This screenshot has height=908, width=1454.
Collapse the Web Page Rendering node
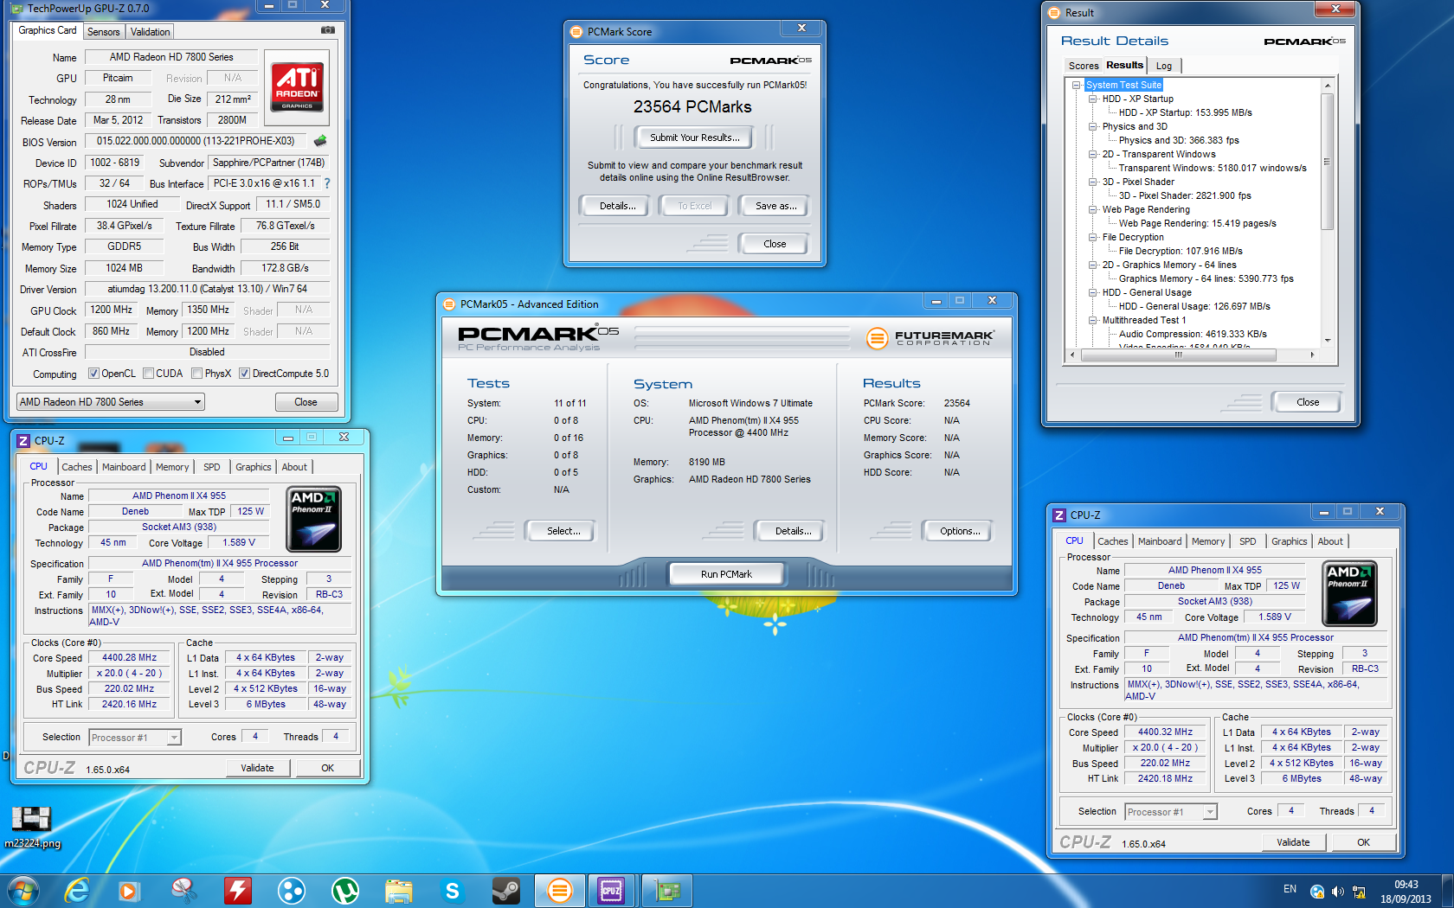click(1092, 209)
